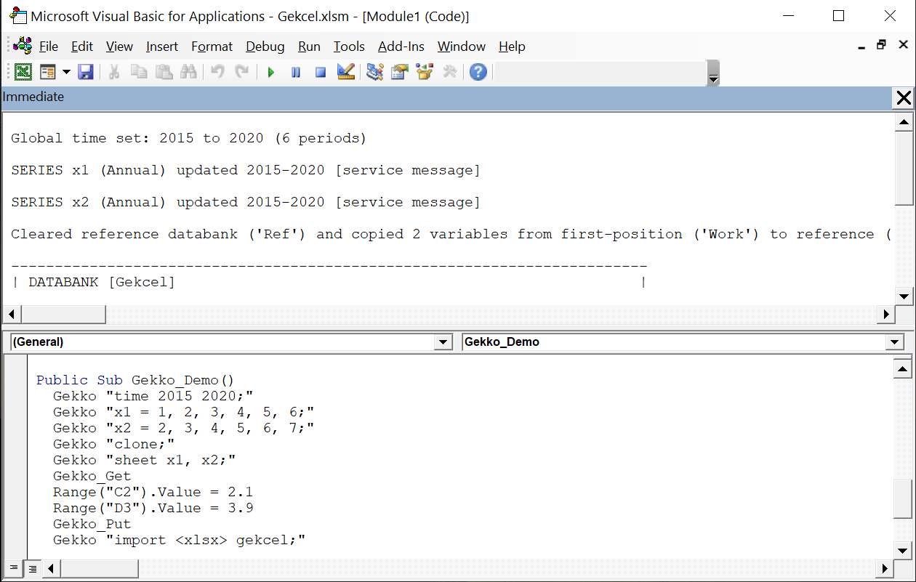Image resolution: width=916 pixels, height=582 pixels.
Task: Click the Insert UserForm icon
Action: [x=48, y=72]
